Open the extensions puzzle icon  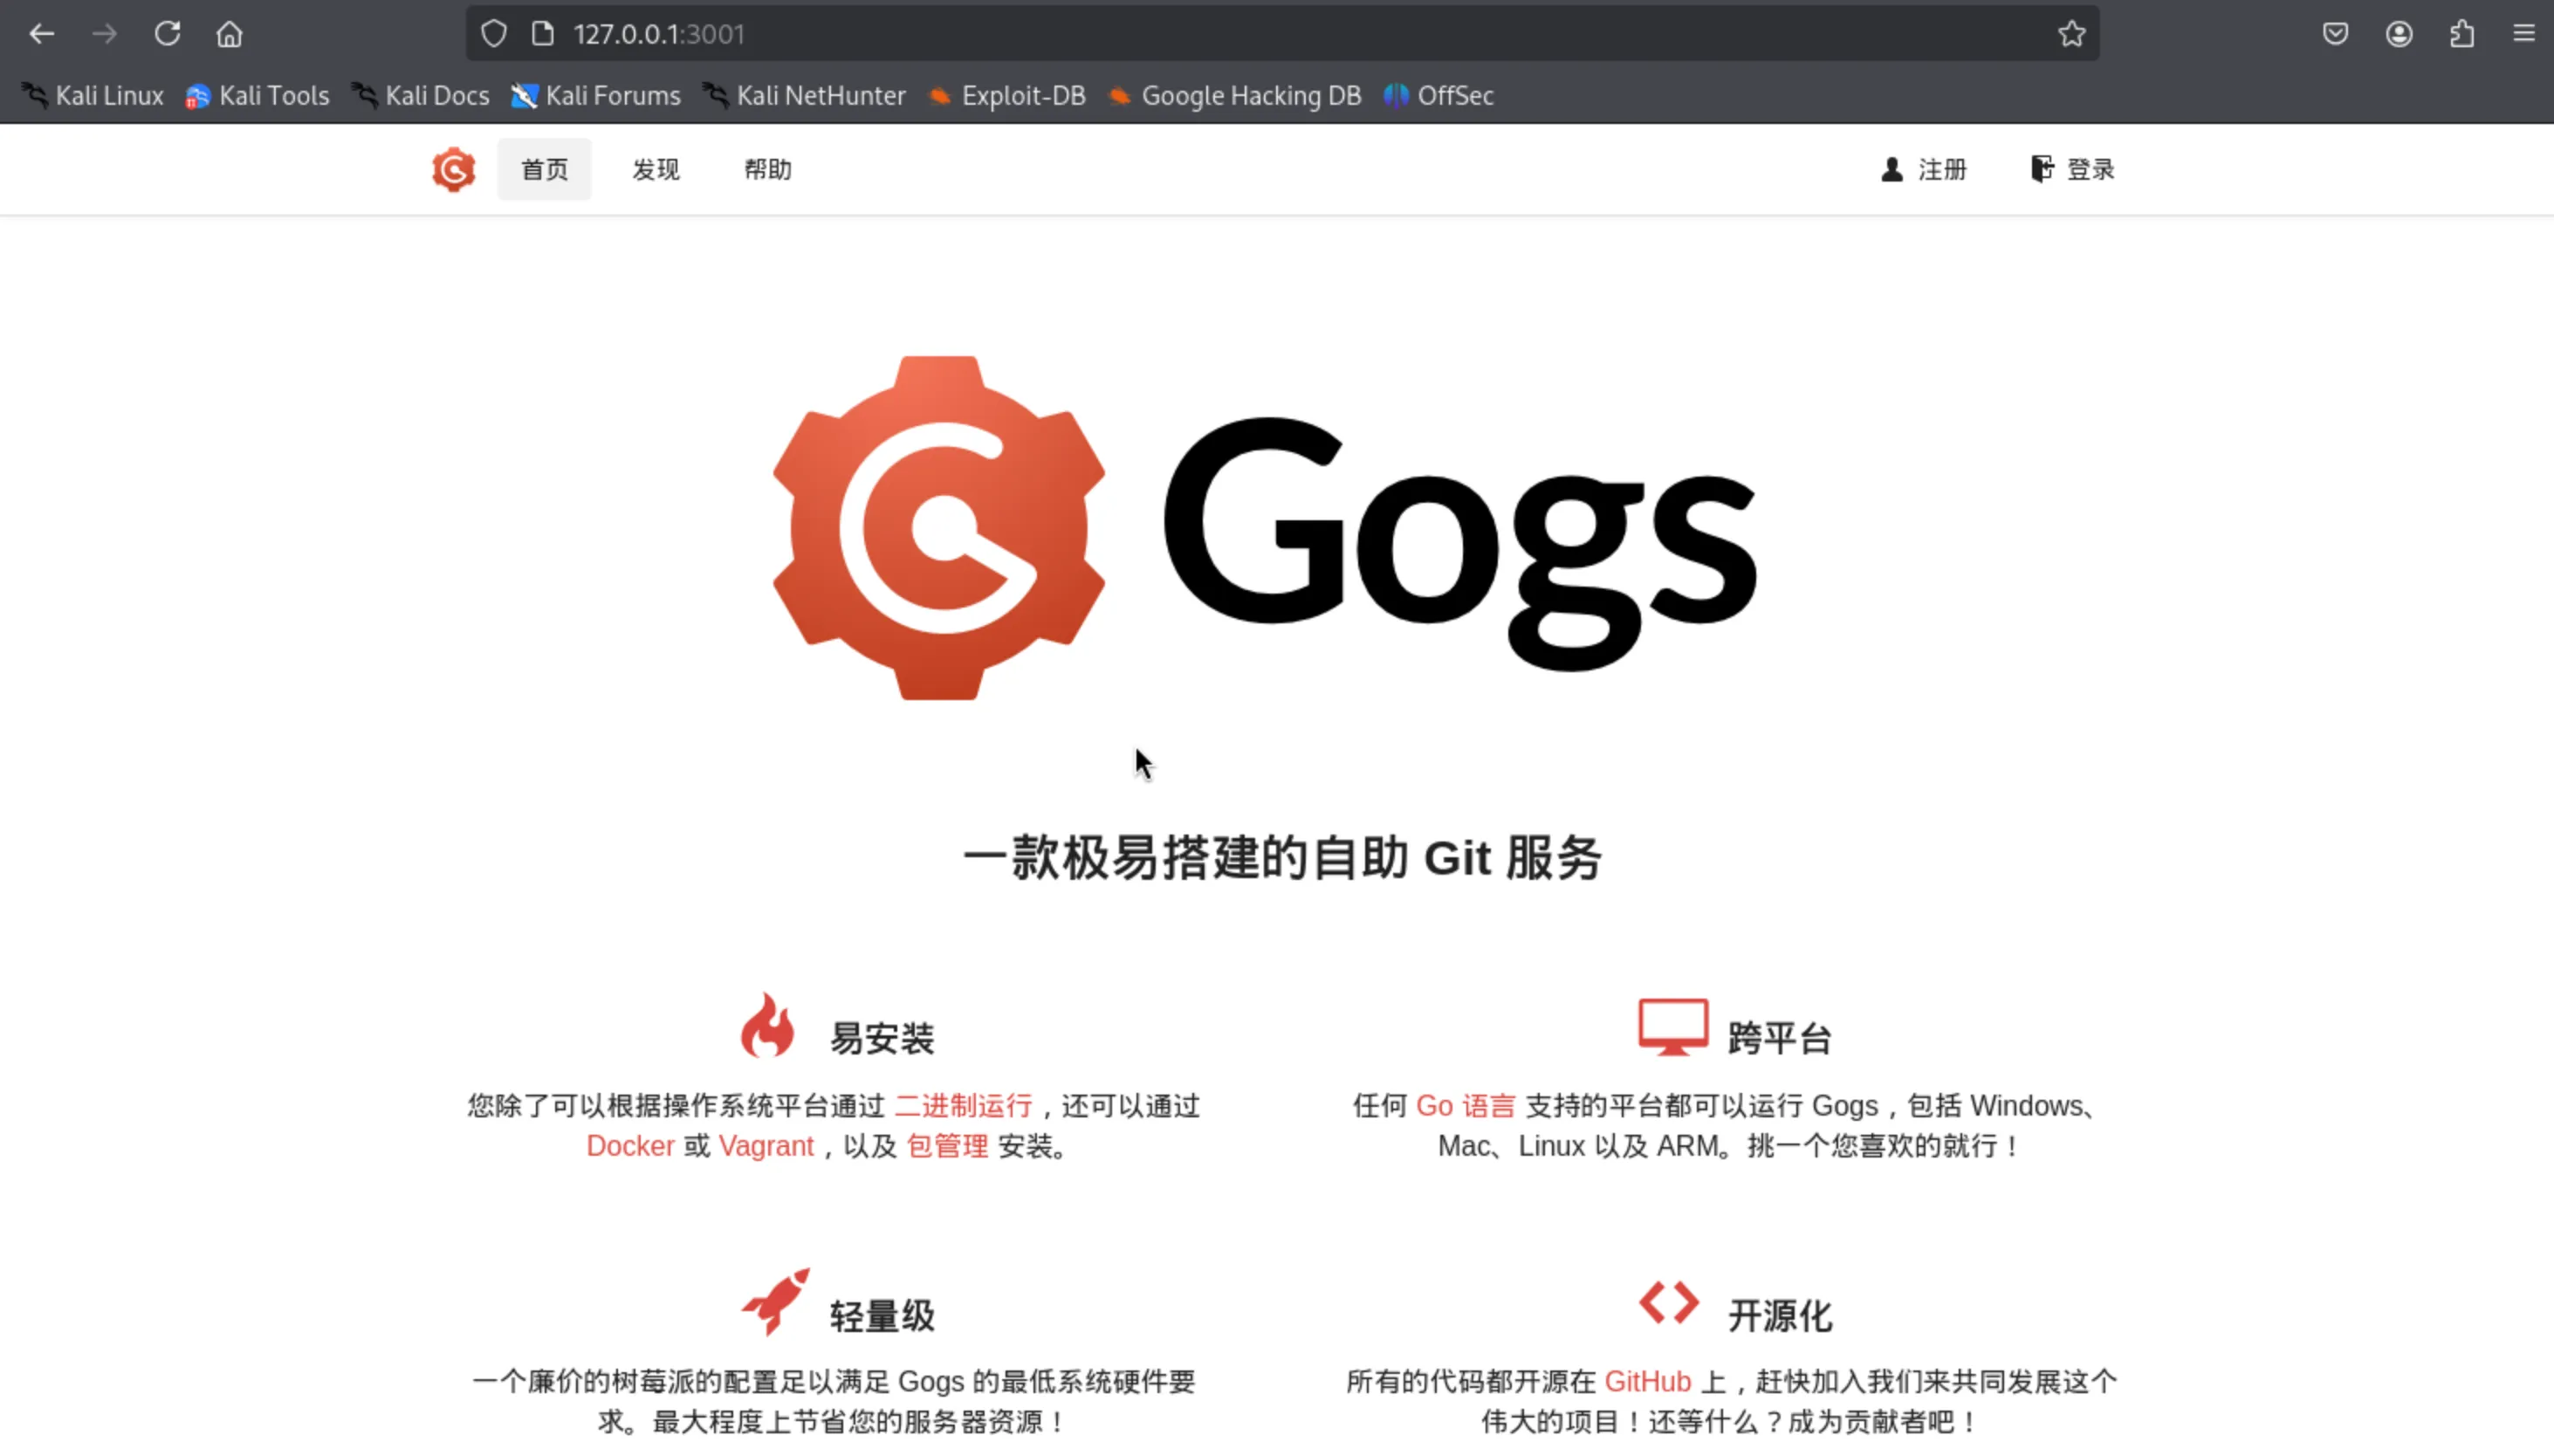(2461, 34)
